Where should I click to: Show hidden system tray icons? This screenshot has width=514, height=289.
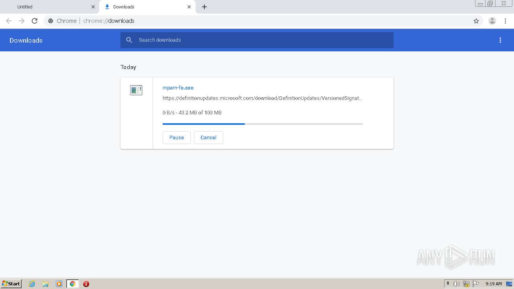coord(448,284)
